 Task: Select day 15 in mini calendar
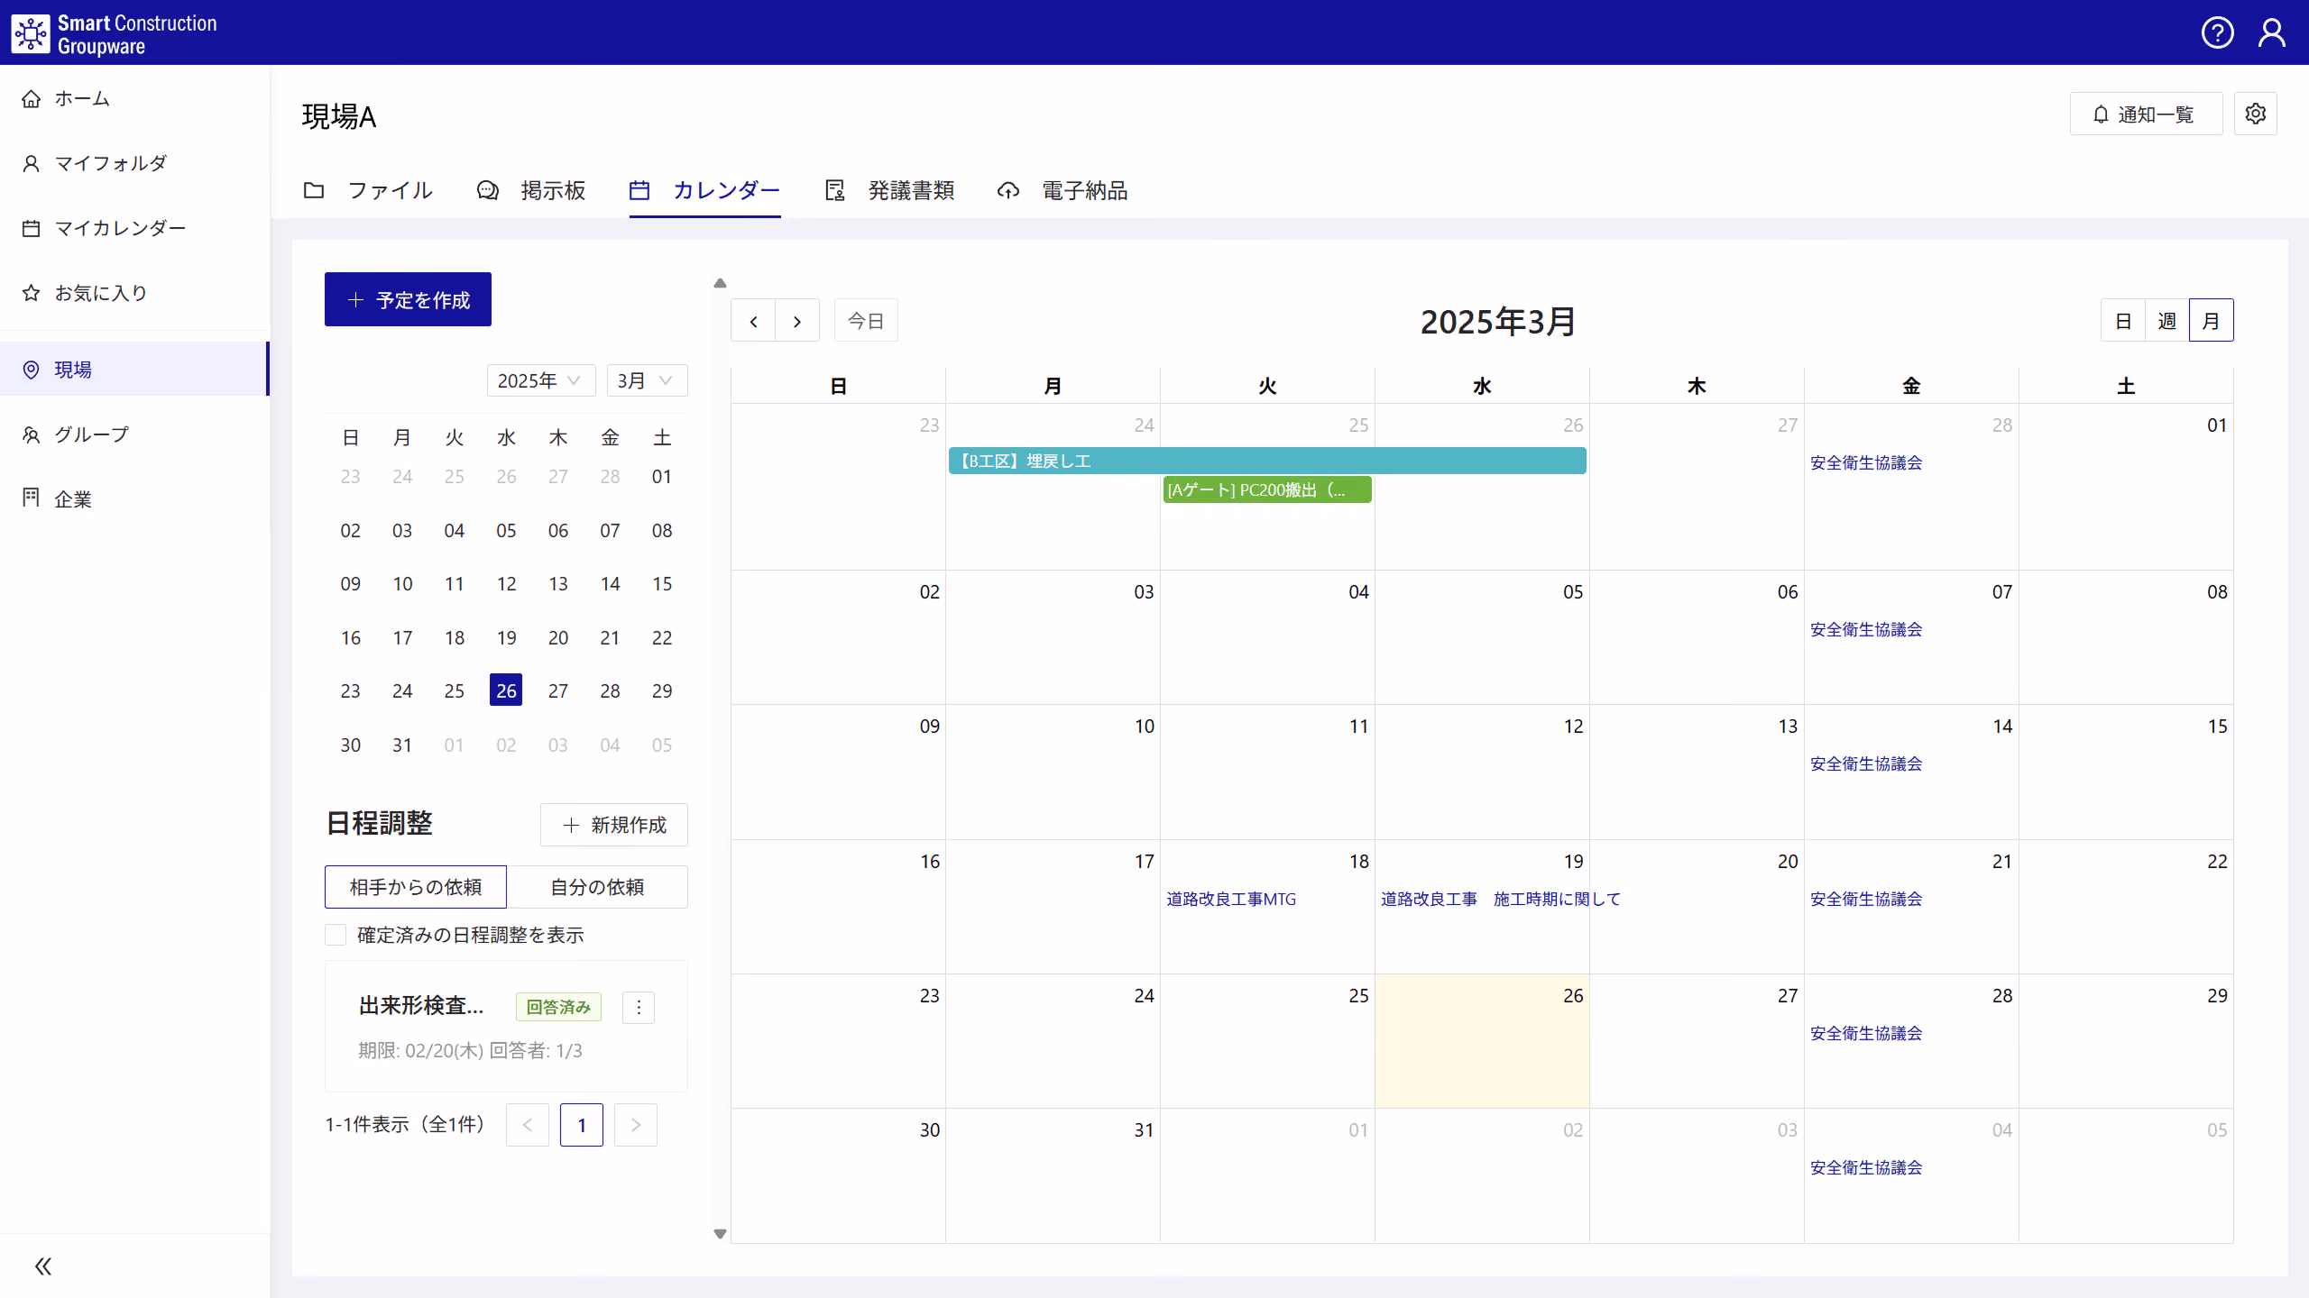coord(662,583)
